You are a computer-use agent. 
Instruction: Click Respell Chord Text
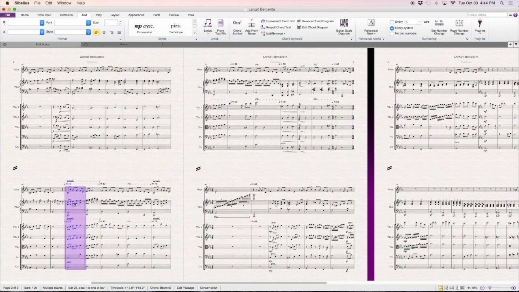coord(276,27)
